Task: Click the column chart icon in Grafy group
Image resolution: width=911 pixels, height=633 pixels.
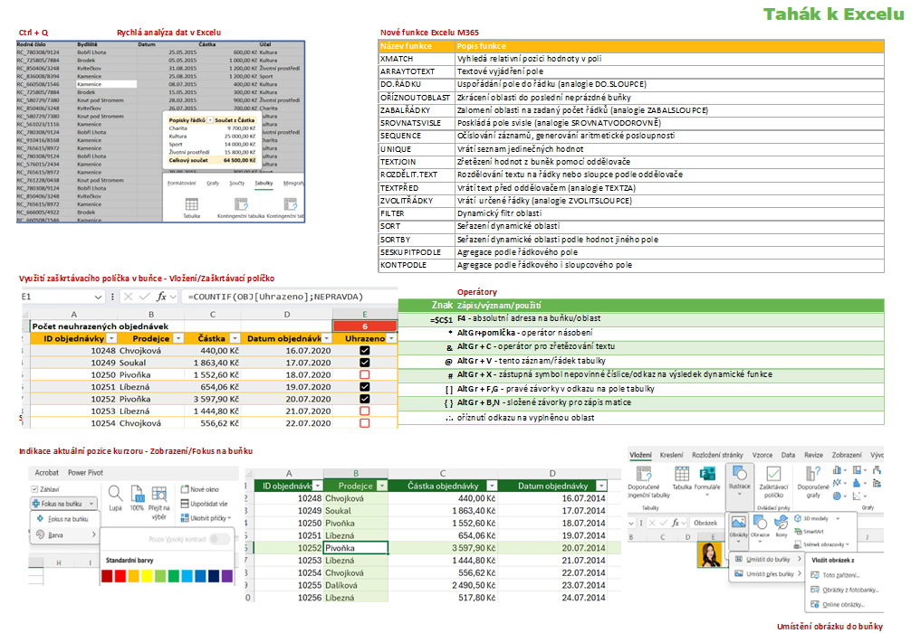Action: 837,470
